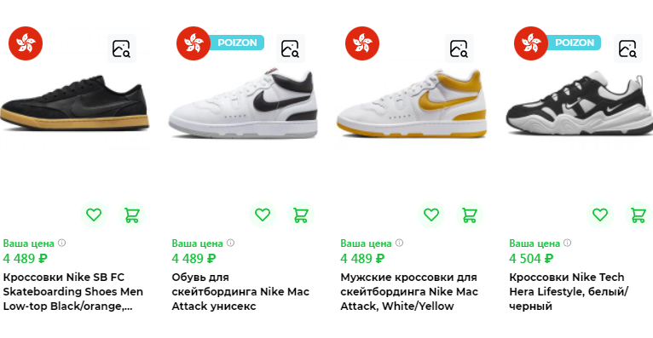Screen dimensions: 653x338
Task: Open image search on Nike Tech Hera
Action: point(627,49)
